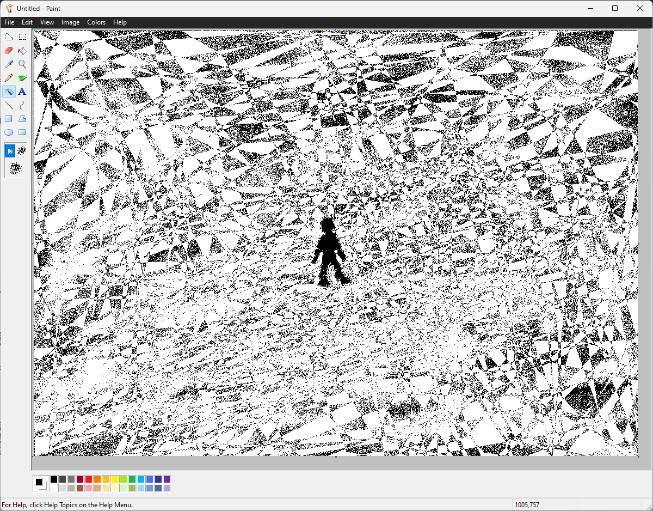Select the small airbrush spray size
This screenshot has width=653, height=511.
[x=10, y=151]
